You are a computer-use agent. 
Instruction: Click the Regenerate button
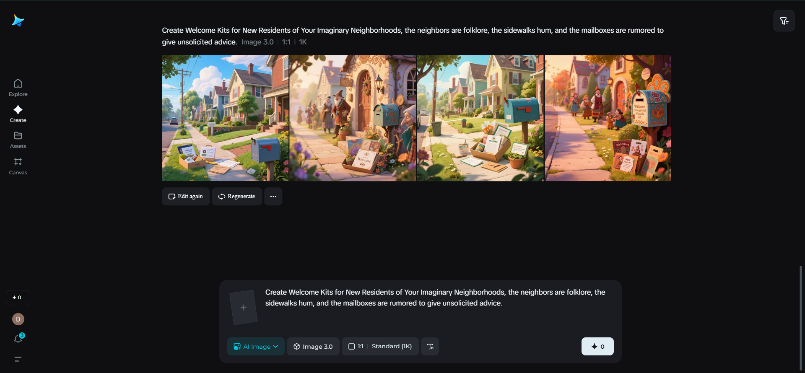(237, 197)
